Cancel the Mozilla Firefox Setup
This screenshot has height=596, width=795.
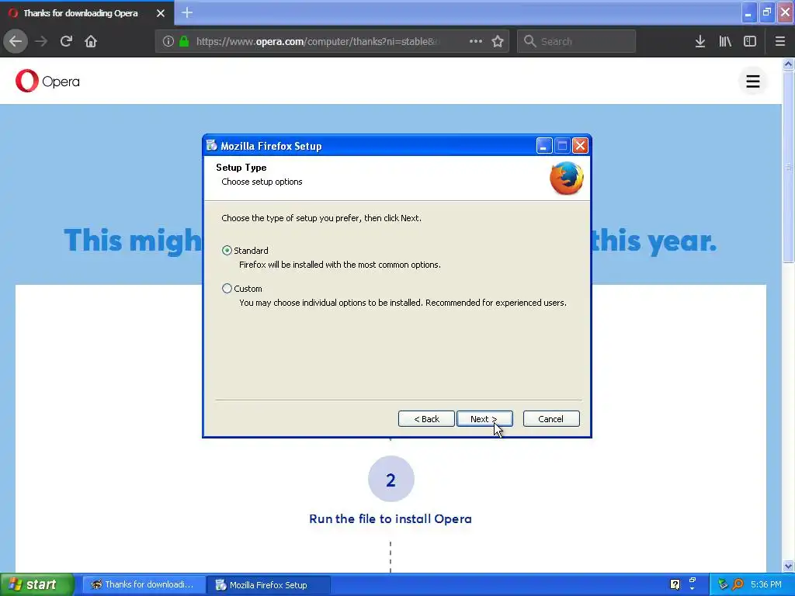[x=551, y=418]
